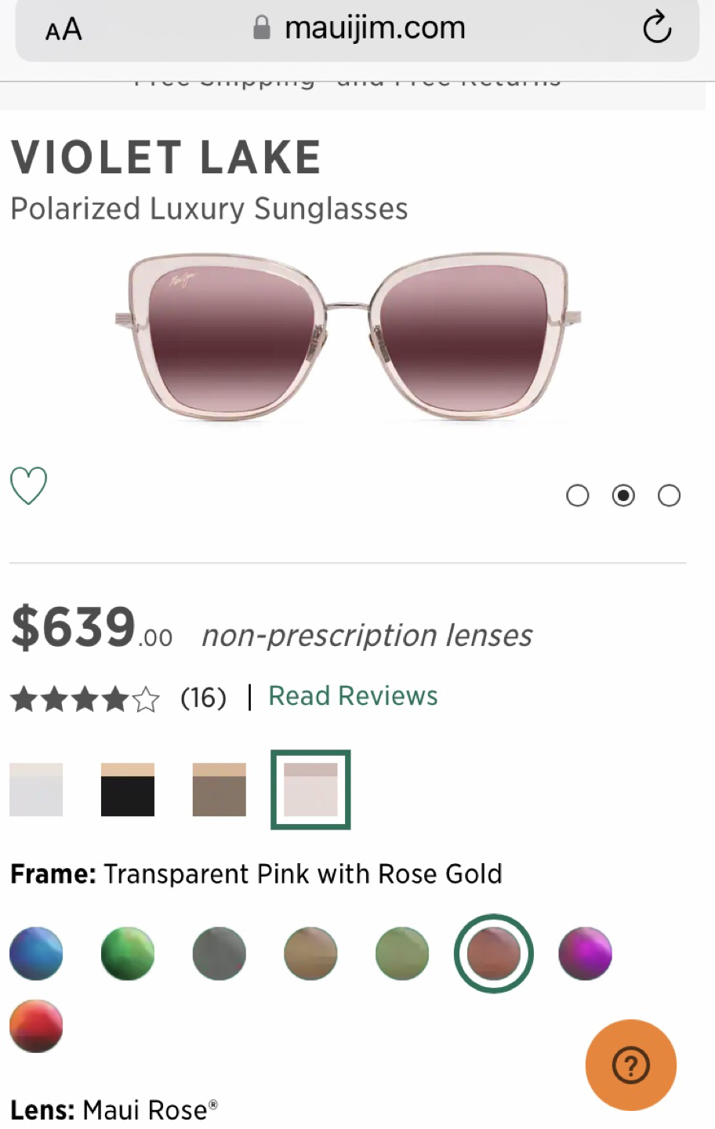Tap the mauijim.com address bar
The image size is (715, 1129).
pyautogui.click(x=357, y=29)
